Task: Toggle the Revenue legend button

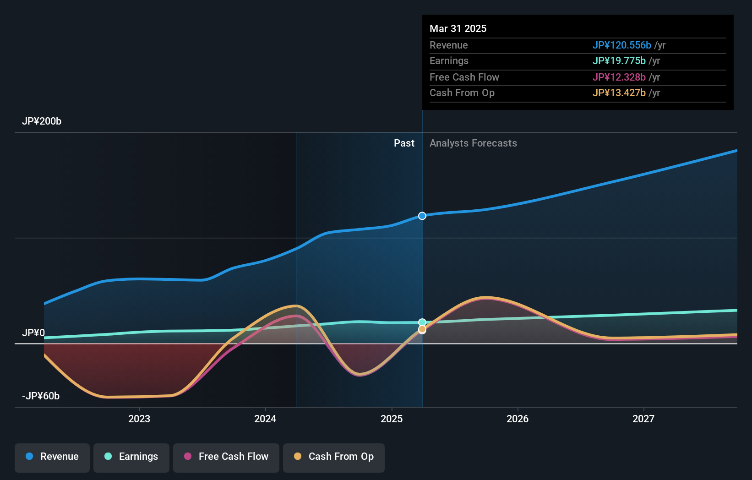Action: 52,458
